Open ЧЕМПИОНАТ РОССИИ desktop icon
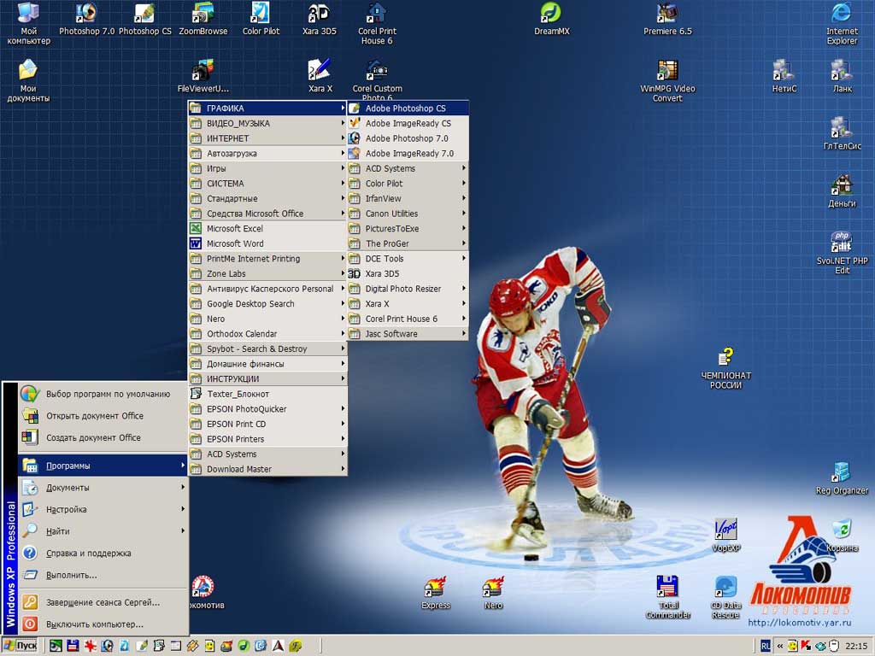Screen dimensions: 875x656 point(725,368)
